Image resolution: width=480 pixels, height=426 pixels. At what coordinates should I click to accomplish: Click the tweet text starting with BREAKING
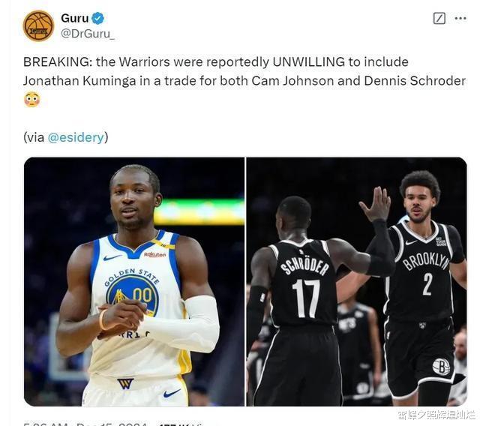coord(244,71)
